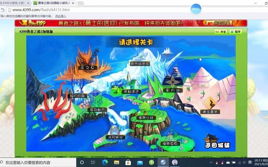Select the 龙之泉 level on the map

point(87,68)
